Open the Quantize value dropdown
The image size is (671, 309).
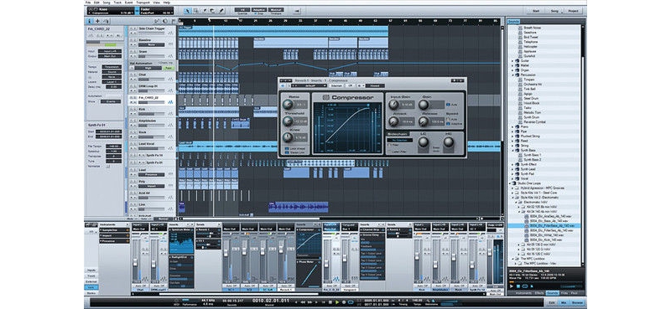[x=242, y=9]
